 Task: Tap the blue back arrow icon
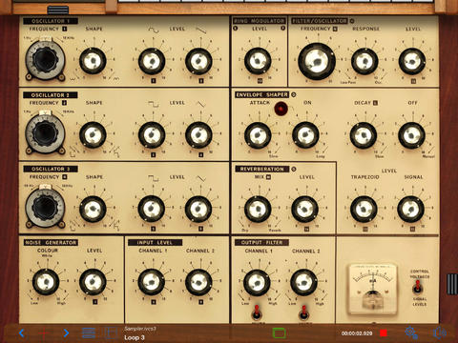[x=22, y=333]
